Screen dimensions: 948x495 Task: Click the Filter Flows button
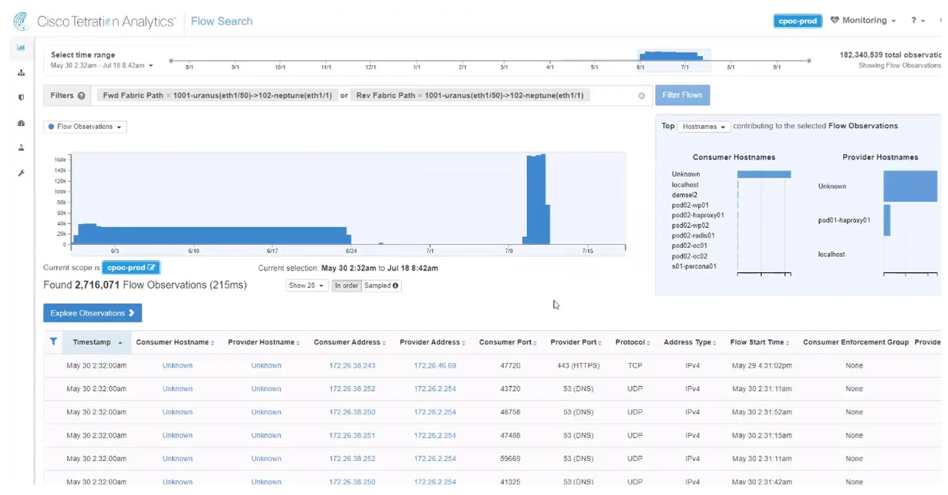tap(682, 95)
